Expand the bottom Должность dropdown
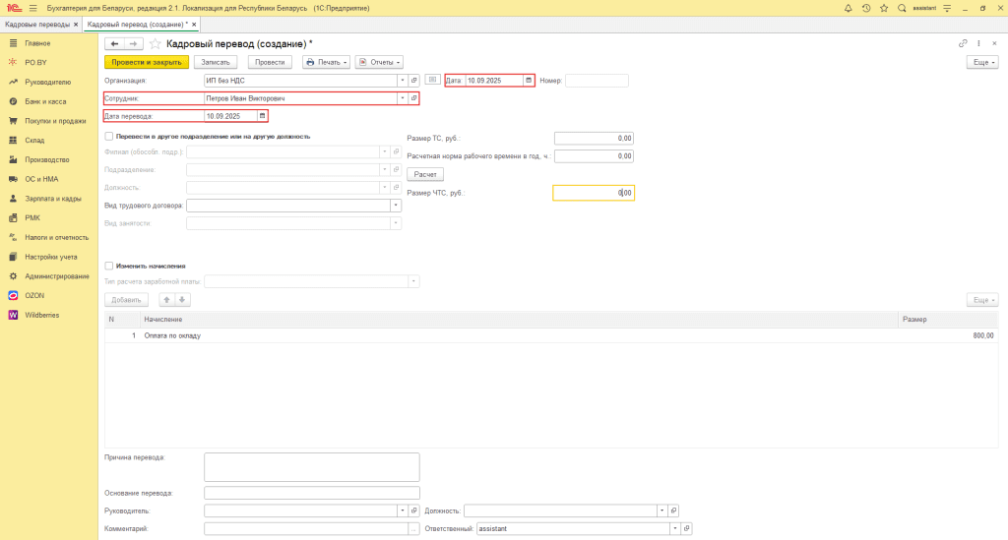1008x540 pixels. coord(662,511)
